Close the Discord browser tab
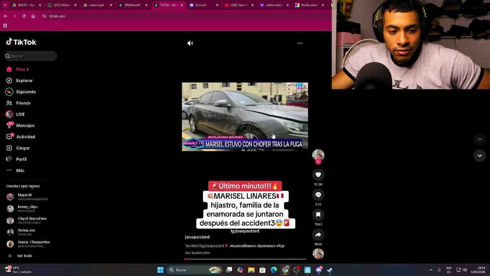Viewport: 490px width, 276px height. (x=217, y=5)
